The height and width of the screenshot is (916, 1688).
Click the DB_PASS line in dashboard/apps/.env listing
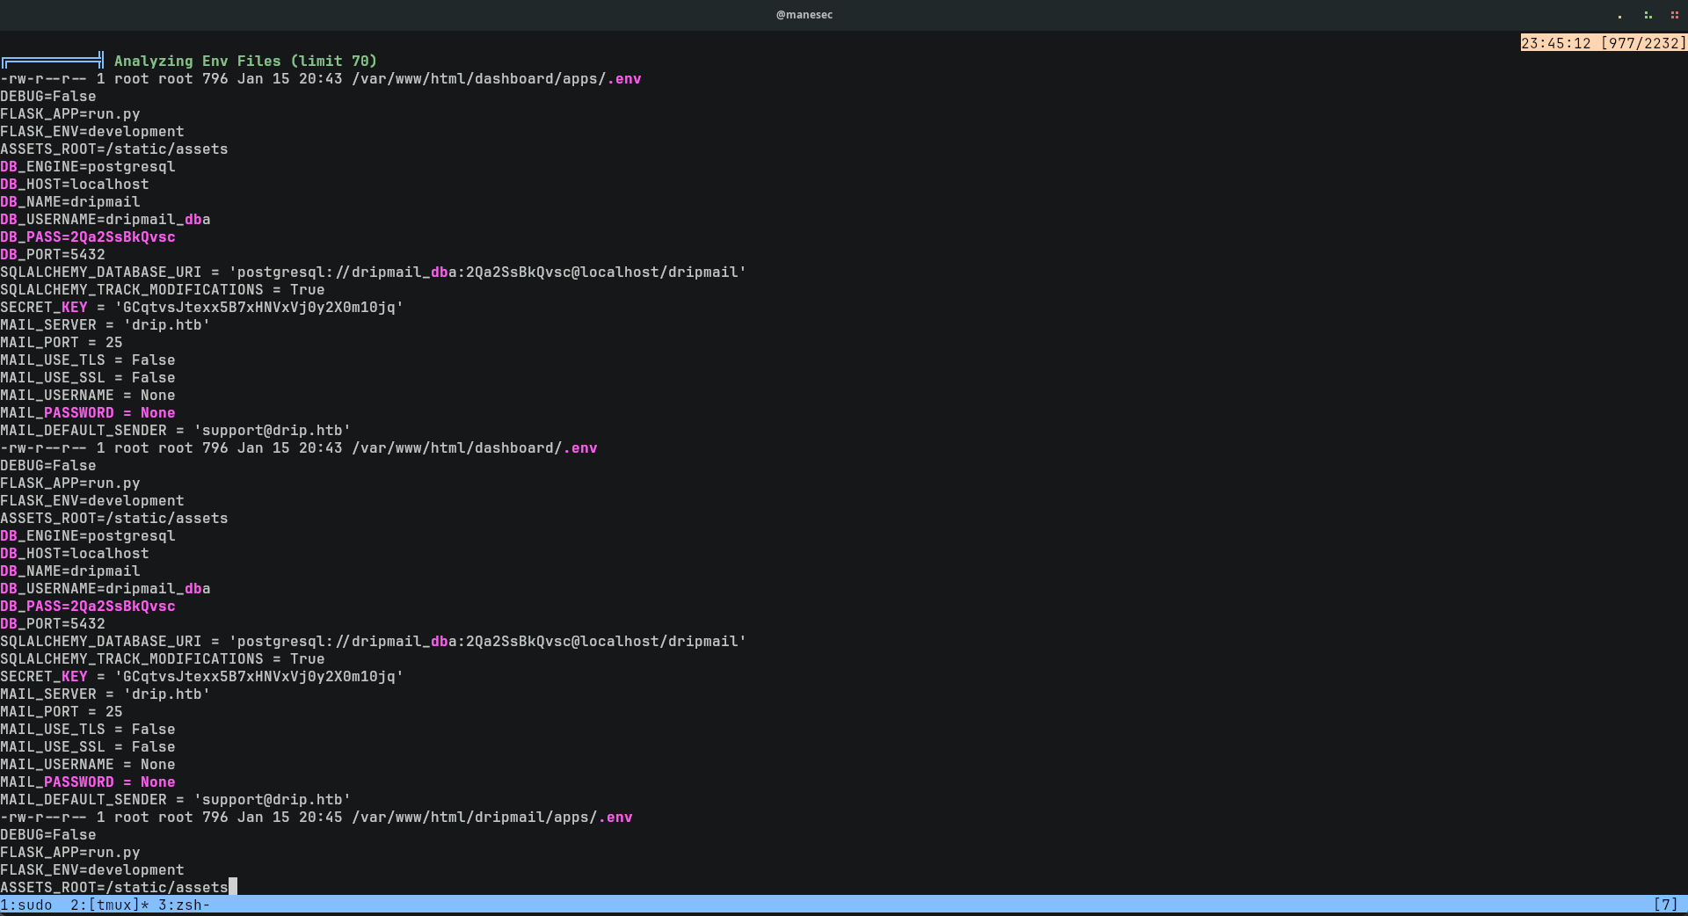(88, 237)
